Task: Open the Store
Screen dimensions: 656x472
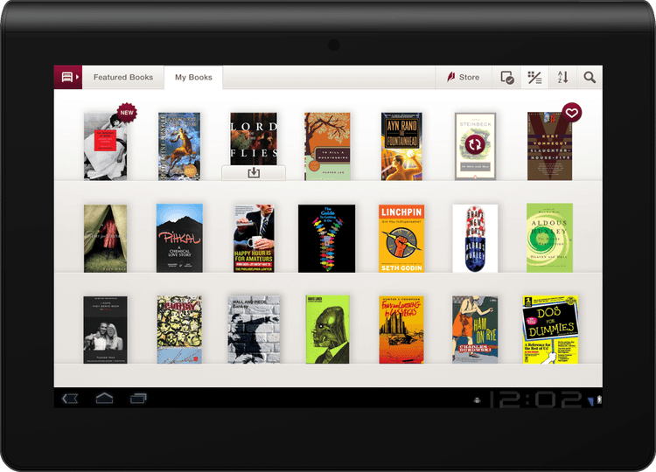Action: 463,77
